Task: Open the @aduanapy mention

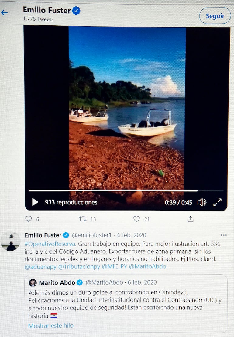Action: click(40, 267)
